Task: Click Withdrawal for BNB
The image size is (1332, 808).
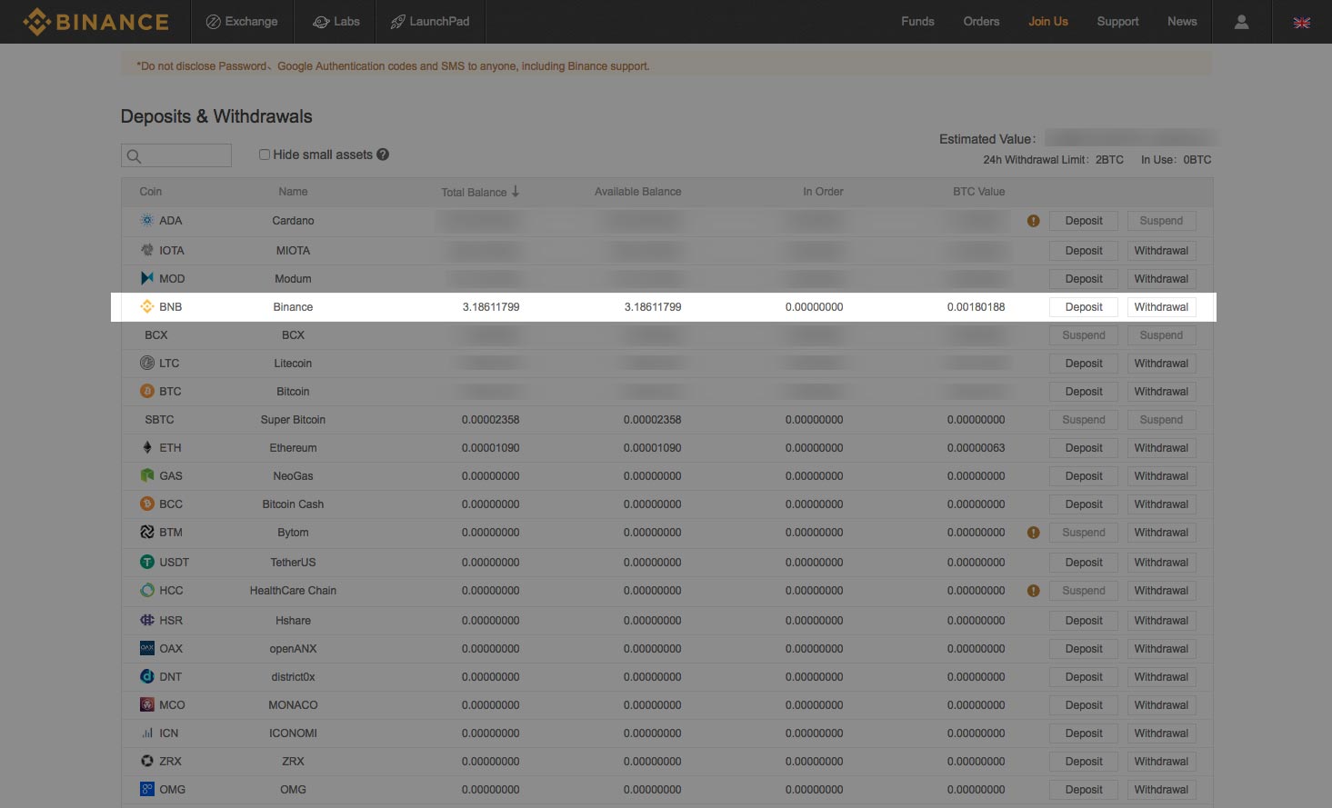Action: 1161,307
